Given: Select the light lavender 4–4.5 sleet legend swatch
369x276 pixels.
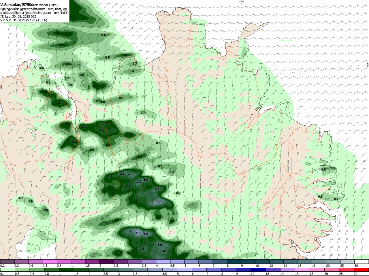Looking at the screenshot, I should (163, 262).
